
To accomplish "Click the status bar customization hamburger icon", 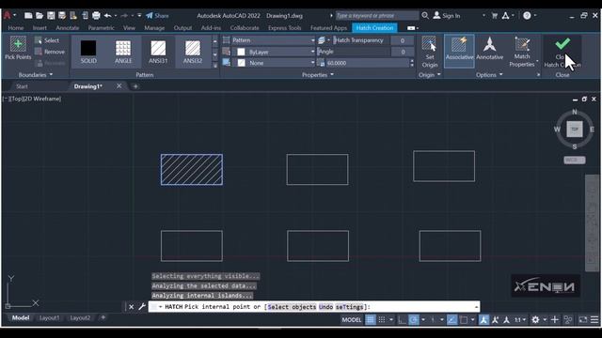I will [594, 319].
